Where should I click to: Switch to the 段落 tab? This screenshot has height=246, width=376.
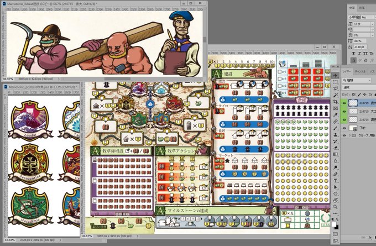[x=362, y=8]
